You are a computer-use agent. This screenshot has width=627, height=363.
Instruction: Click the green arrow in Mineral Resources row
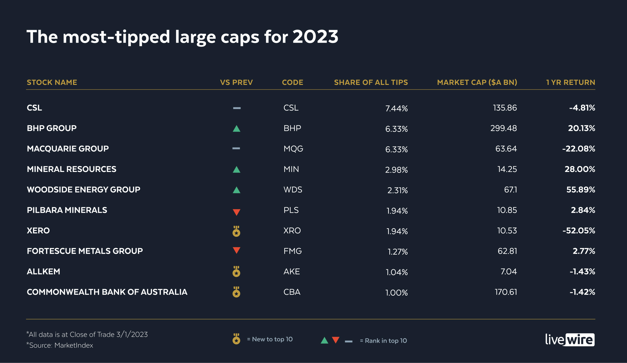point(236,170)
